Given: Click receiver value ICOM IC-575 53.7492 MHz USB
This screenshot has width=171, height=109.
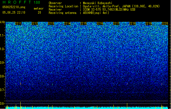Looking at the screenshot, I should coord(109,10).
